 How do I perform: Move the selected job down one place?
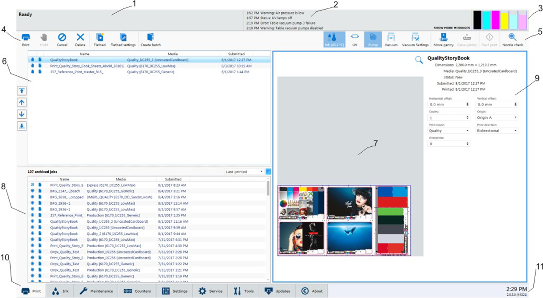click(22, 114)
